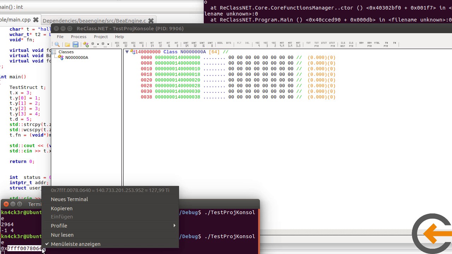Select the UINT 16 node type icon

[x=202, y=44]
